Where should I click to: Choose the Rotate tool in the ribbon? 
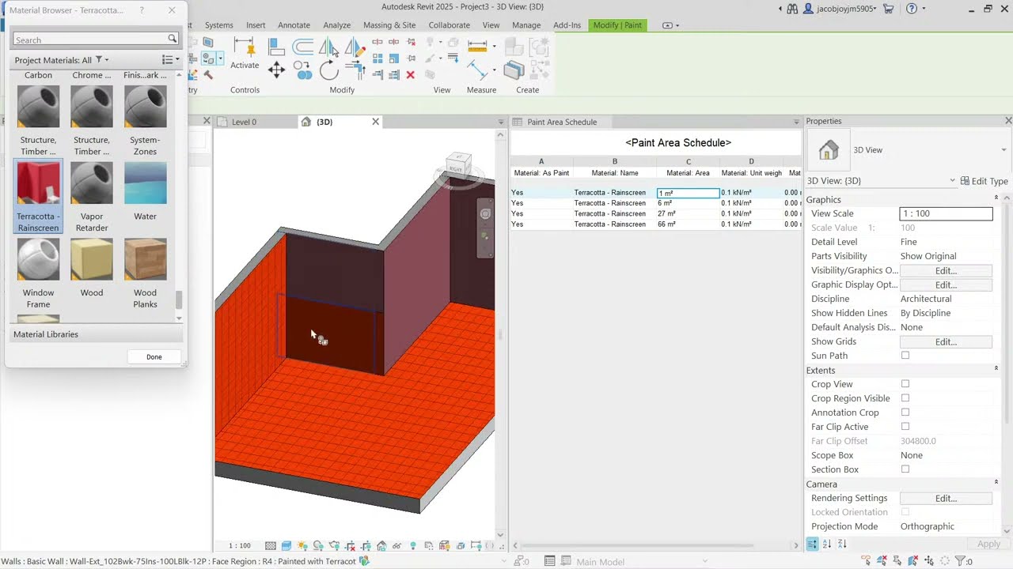(329, 71)
